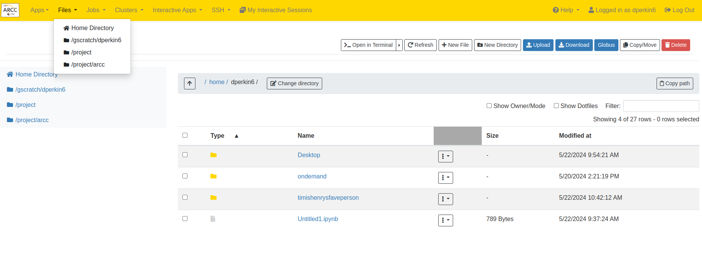The width and height of the screenshot is (702, 253).
Task: Enable Show Owner/Mode checkbox
Action: click(489, 106)
